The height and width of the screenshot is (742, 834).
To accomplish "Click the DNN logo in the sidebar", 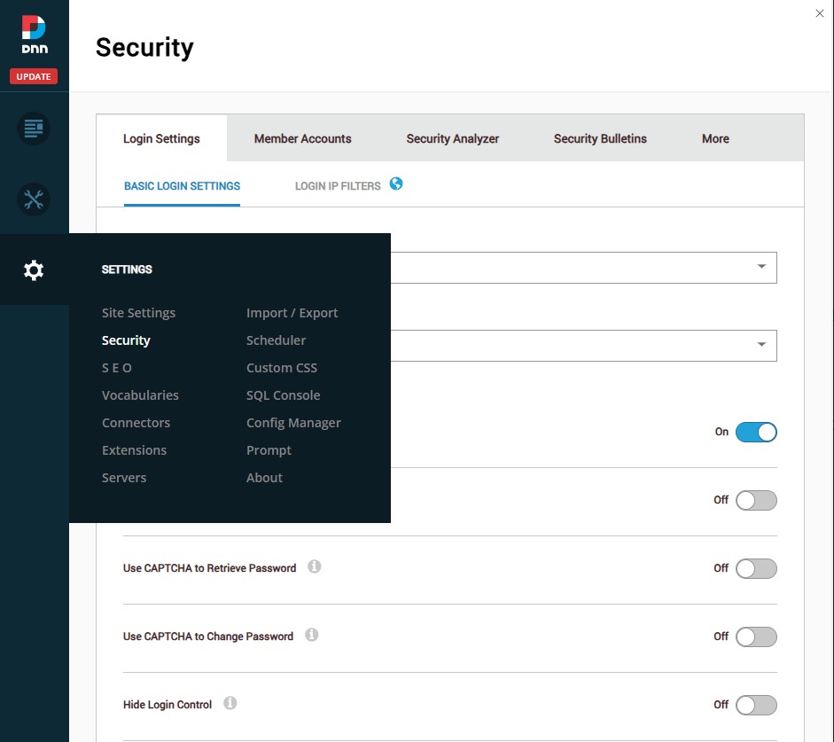I will [x=34, y=33].
